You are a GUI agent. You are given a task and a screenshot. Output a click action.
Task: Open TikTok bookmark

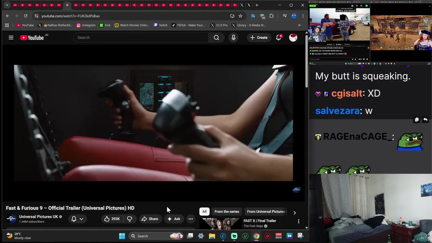pos(188,25)
